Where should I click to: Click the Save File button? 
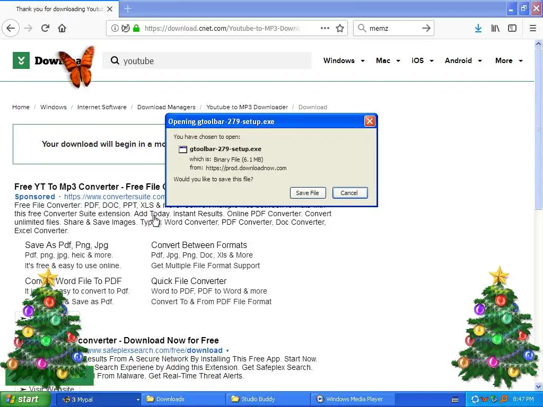308,193
